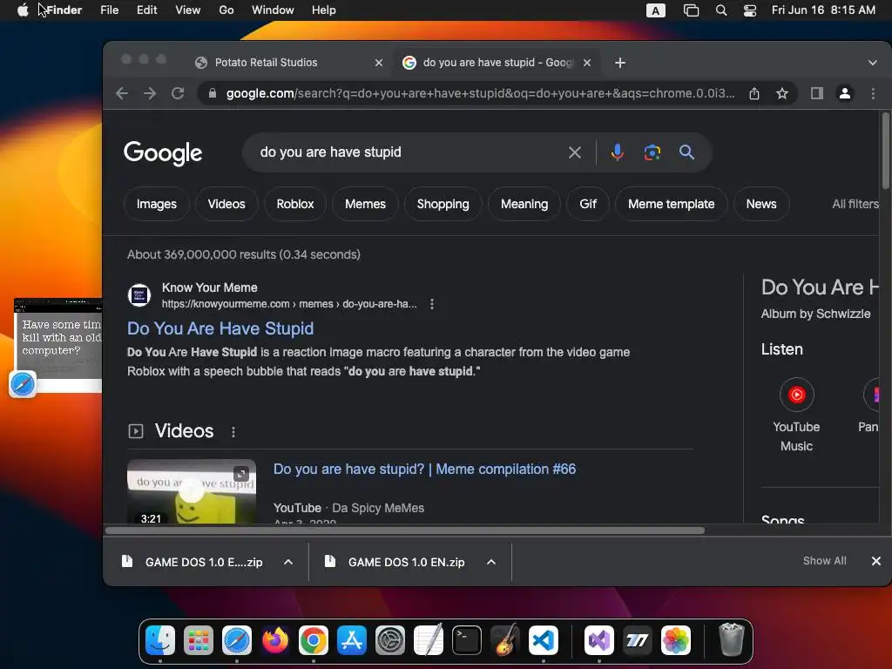Open App Store from the Dock
Screen dimensions: 892x669
point(352,640)
